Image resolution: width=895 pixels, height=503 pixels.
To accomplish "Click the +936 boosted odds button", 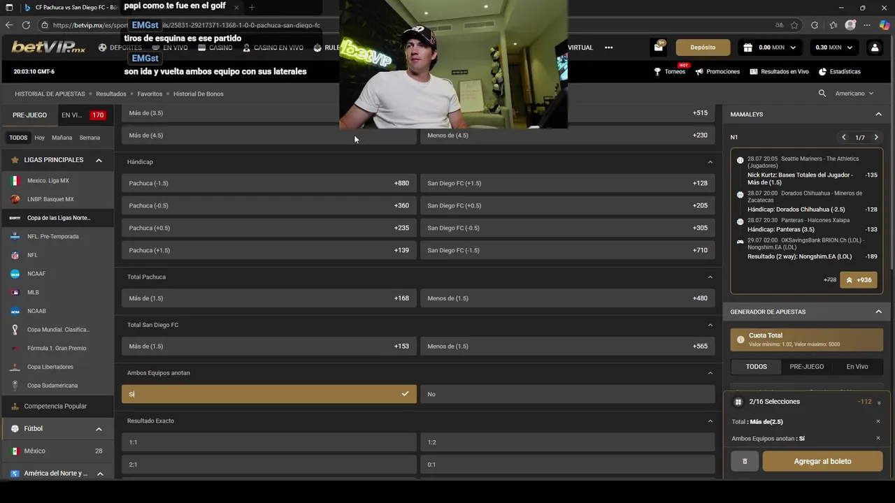I will click(859, 279).
